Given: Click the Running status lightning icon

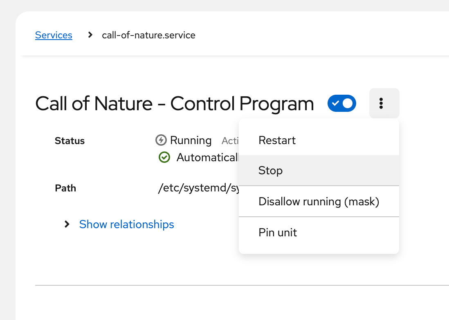Looking at the screenshot, I should point(161,140).
